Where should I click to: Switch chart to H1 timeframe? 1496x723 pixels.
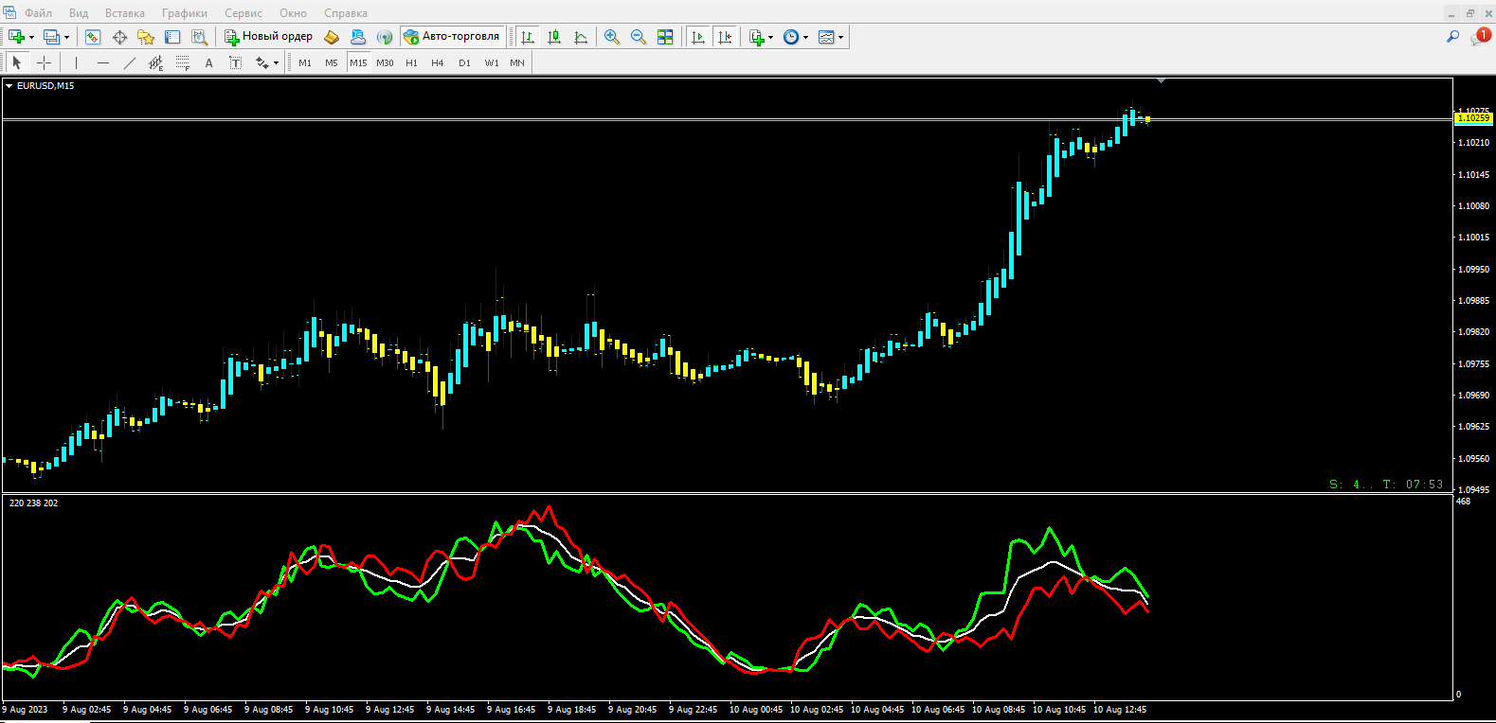(x=411, y=62)
